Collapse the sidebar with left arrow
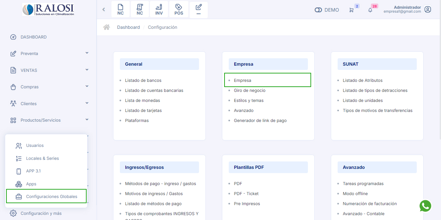This screenshot has height=220, width=441. point(104,10)
